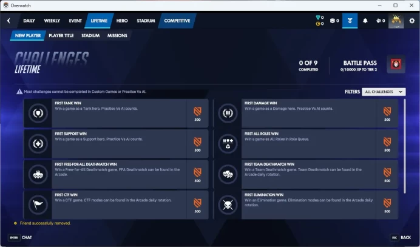Click the XP reward icon for First Damage Win
This screenshot has height=247, width=420.
[387, 112]
